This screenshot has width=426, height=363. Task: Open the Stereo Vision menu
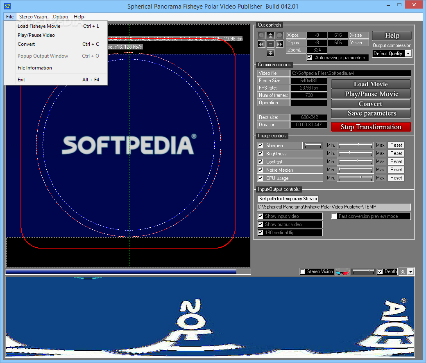pos(33,16)
